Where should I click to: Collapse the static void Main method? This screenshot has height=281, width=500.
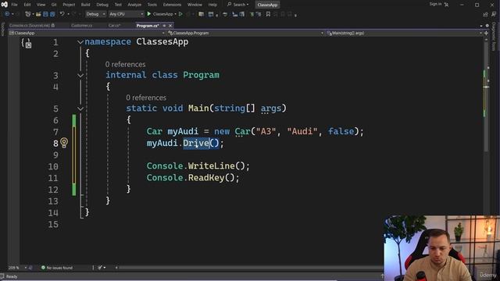coord(80,108)
